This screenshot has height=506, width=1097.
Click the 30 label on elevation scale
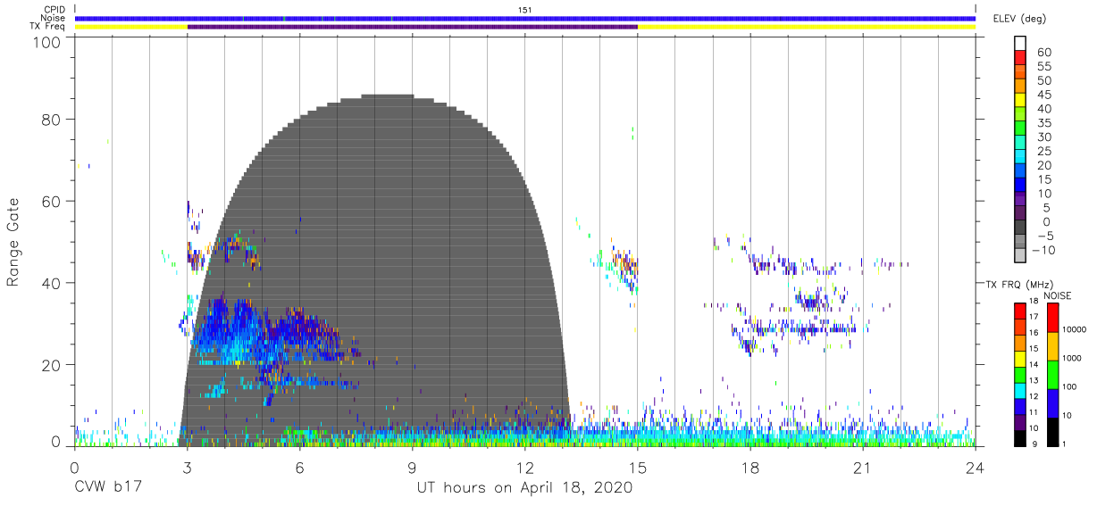click(x=1043, y=137)
